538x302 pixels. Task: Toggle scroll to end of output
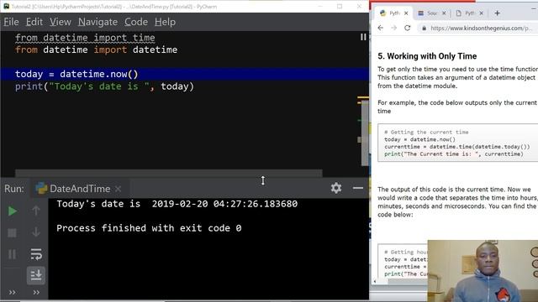coord(36,275)
